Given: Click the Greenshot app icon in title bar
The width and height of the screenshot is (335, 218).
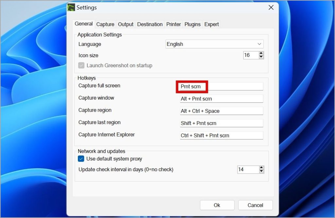Looking at the screenshot, I should 71,8.
